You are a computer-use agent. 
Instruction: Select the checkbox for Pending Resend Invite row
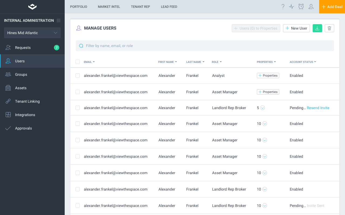(x=78, y=108)
